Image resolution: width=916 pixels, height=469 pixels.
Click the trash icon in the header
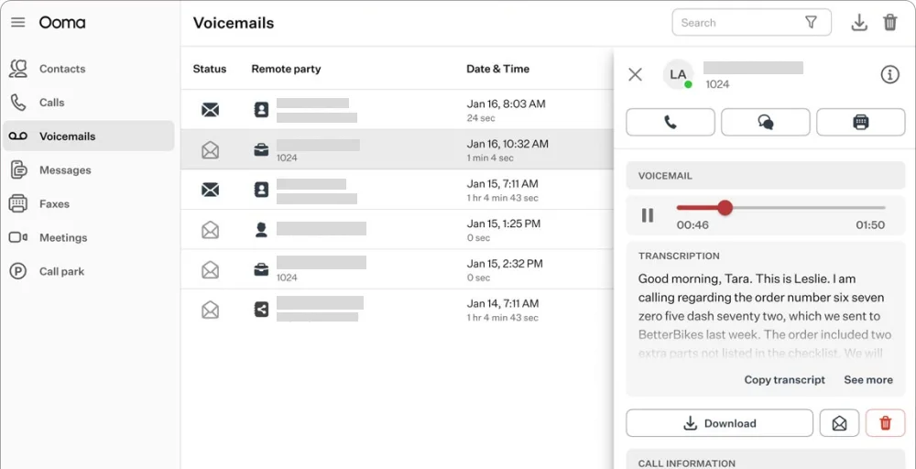click(x=889, y=23)
